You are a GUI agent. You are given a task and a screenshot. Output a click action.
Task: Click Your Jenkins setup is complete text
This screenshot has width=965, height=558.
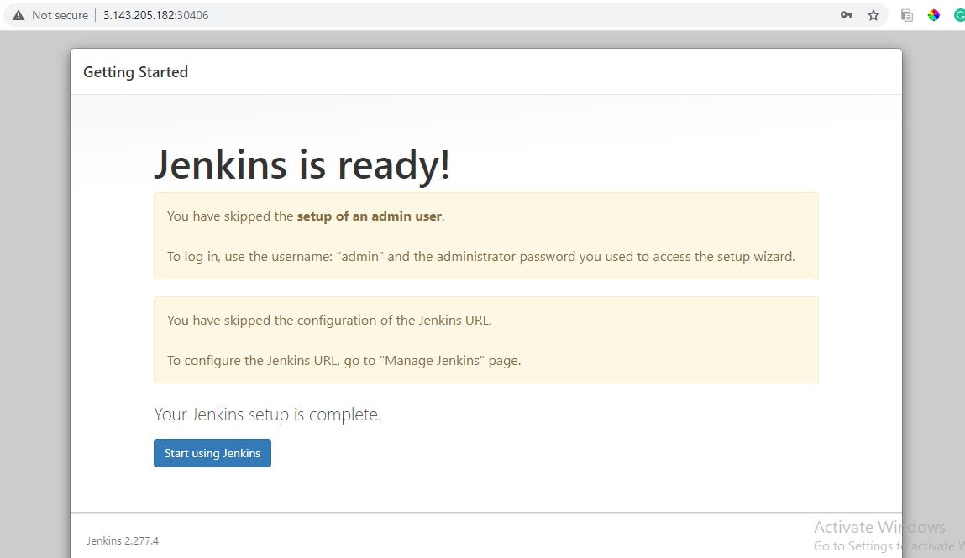(x=267, y=414)
